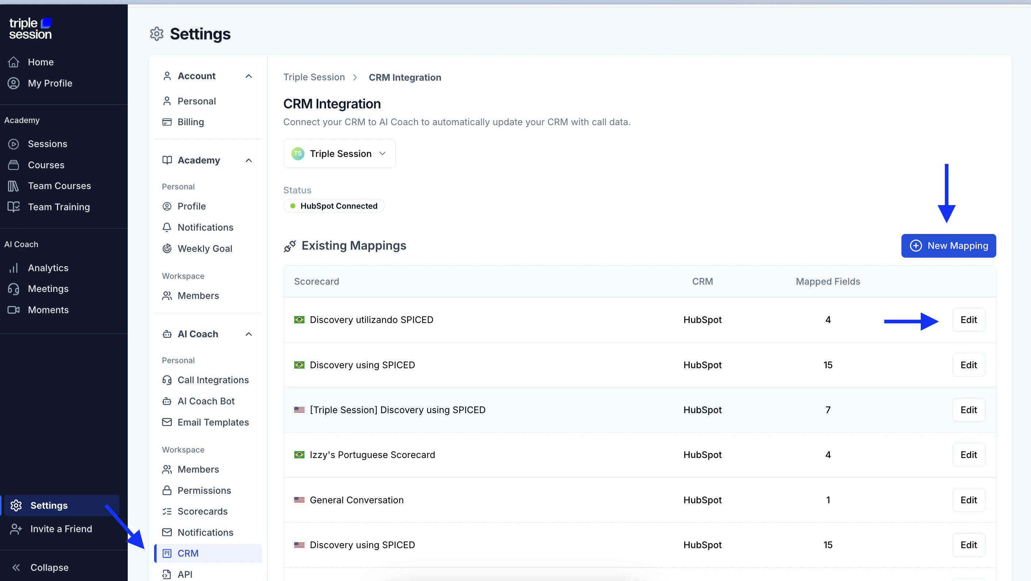
Task: Click the Existing Mappings plug icon
Action: 290,246
